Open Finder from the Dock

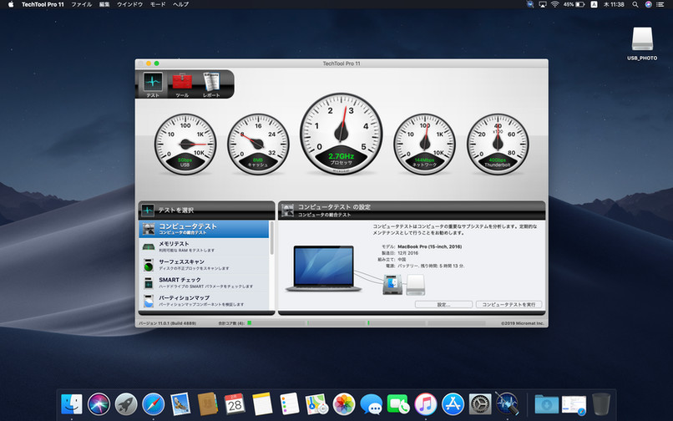tap(71, 403)
